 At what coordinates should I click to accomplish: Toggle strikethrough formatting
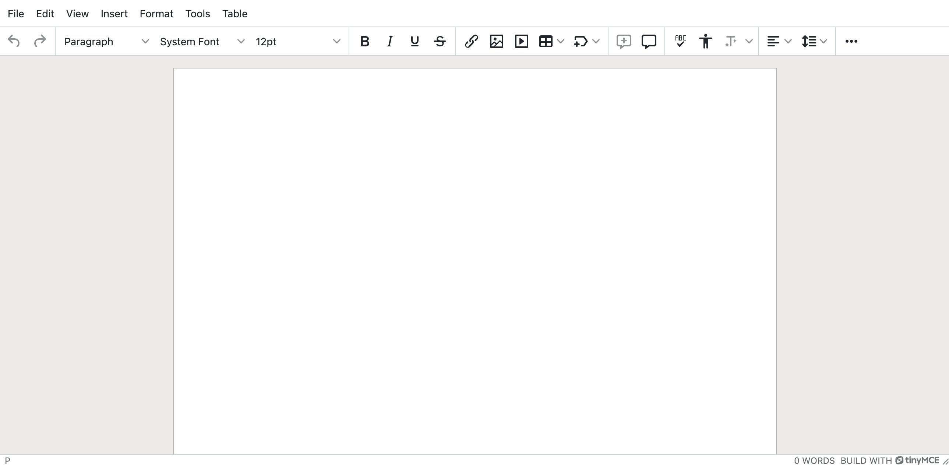[440, 41]
